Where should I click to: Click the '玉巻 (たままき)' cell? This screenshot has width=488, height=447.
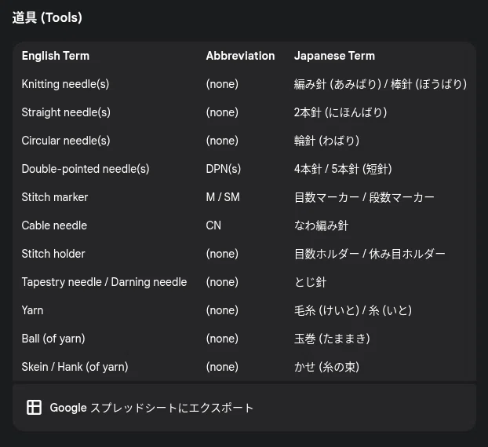point(332,339)
